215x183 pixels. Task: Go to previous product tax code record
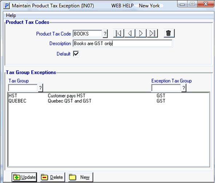(130, 33)
